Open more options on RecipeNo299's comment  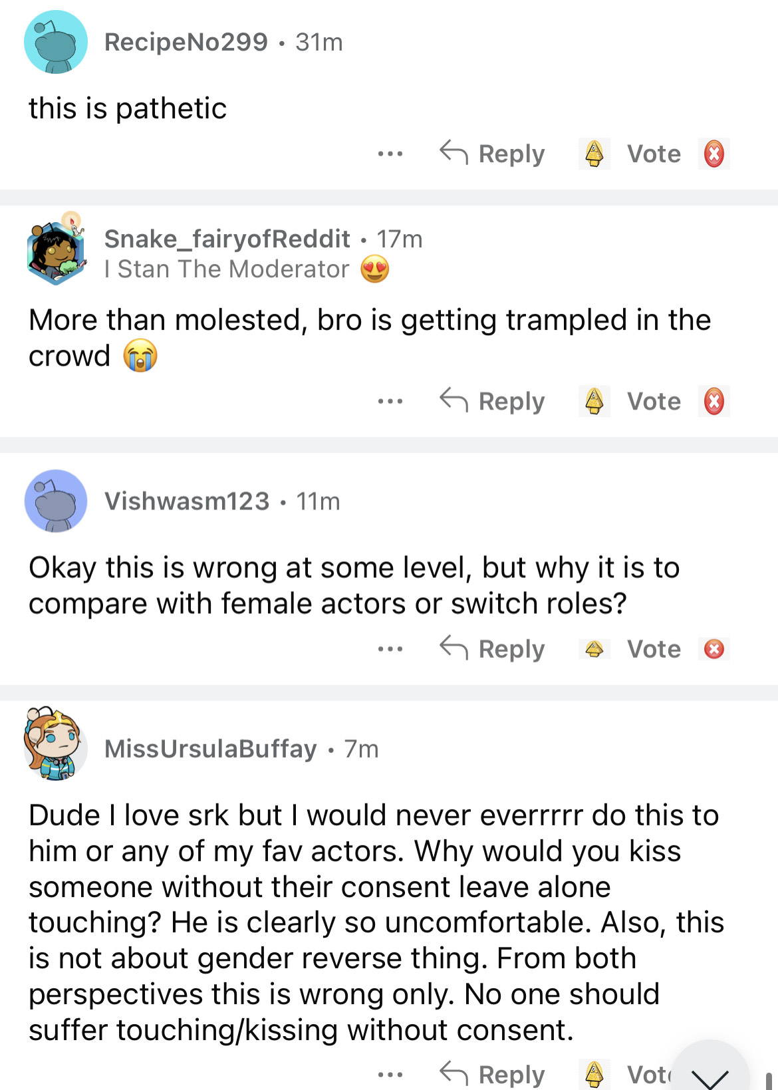pyautogui.click(x=390, y=154)
